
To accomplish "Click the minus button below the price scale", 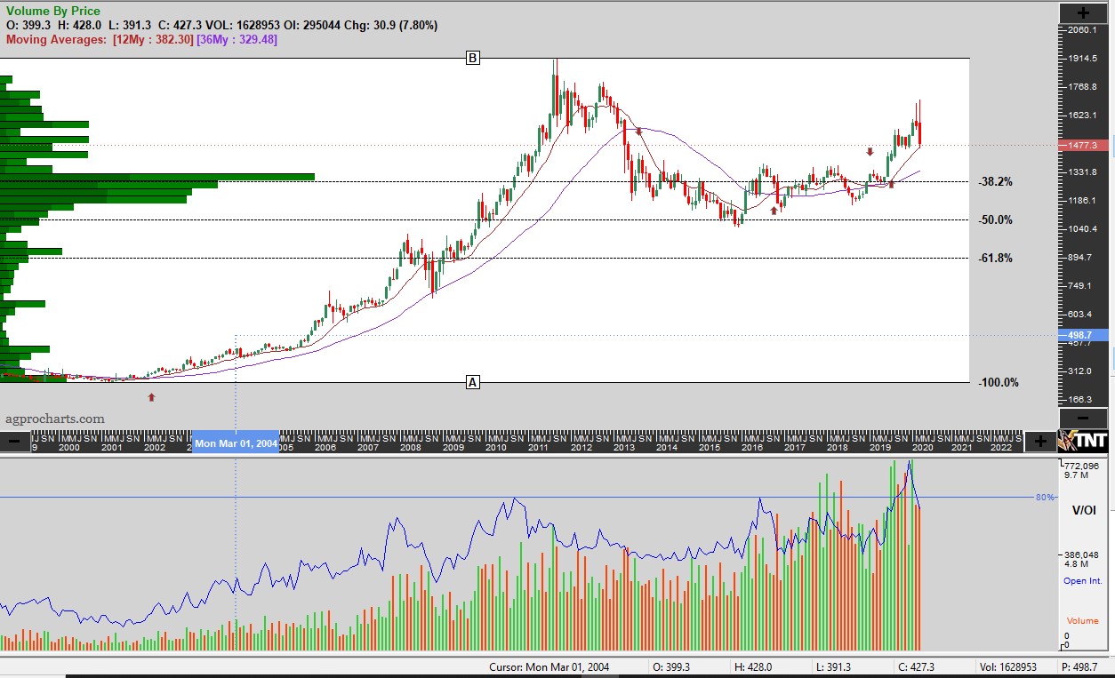I will pyautogui.click(x=1084, y=418).
